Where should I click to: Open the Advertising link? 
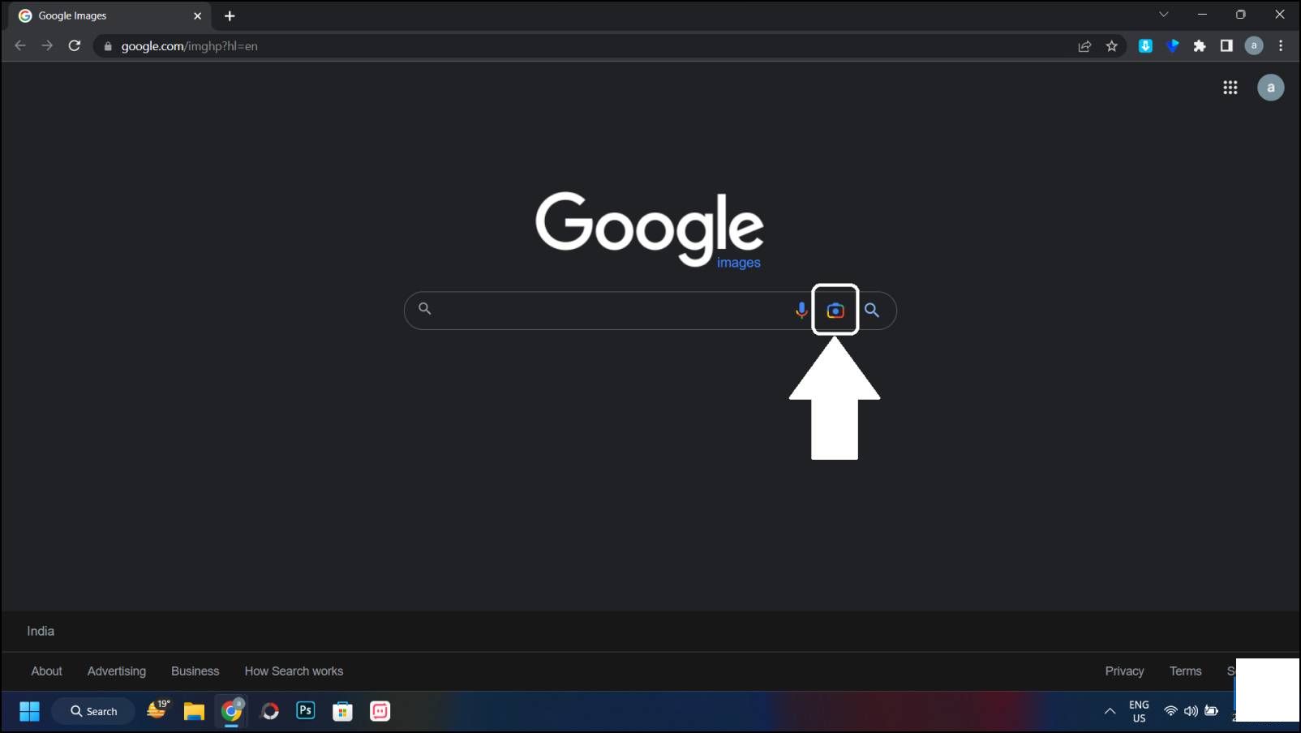117,671
